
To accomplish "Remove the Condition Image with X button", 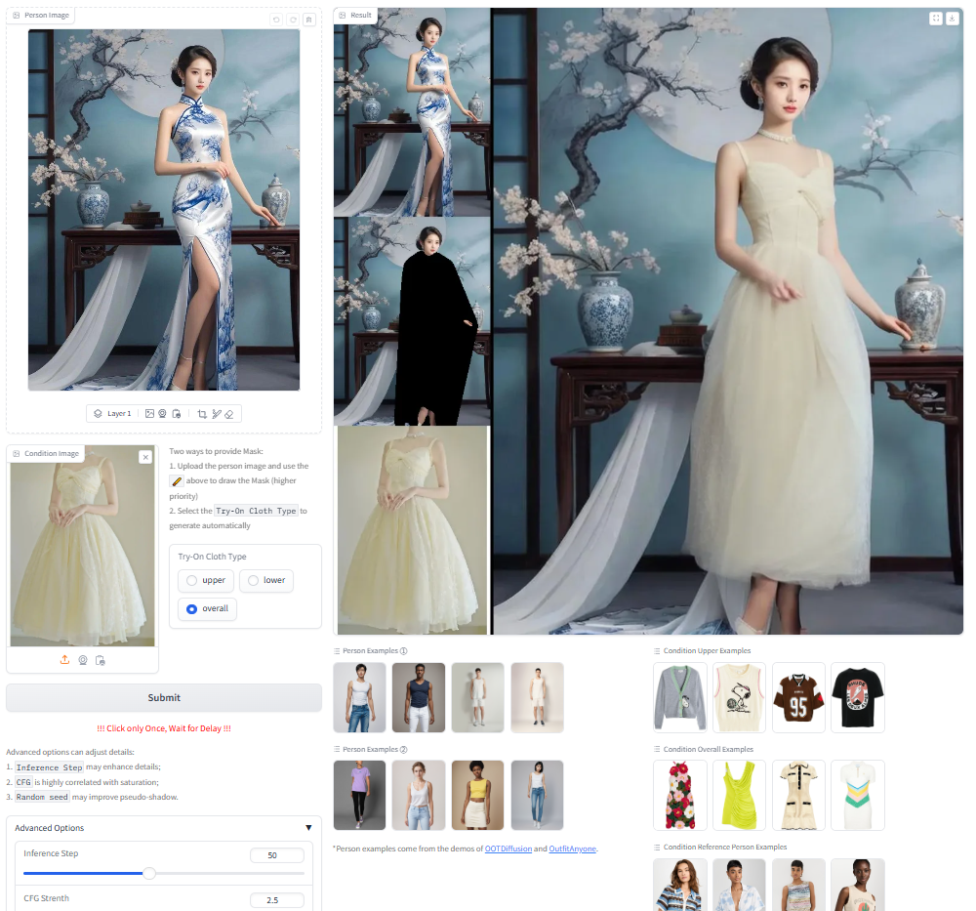I will [145, 457].
